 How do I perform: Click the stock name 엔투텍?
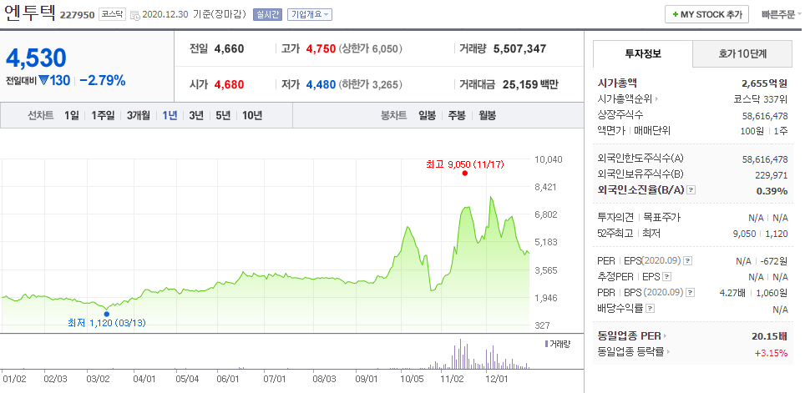point(30,13)
